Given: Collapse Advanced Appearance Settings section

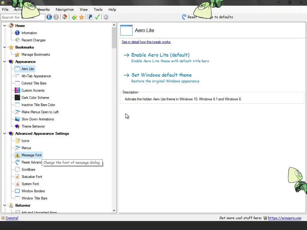Looking at the screenshot, I should pyautogui.click(x=5, y=134).
